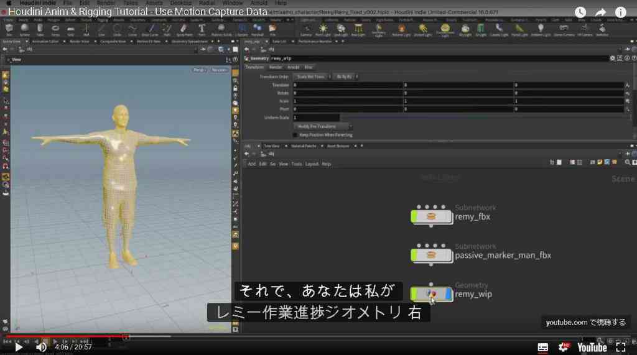
Task: Open the Material Palette pane tab
Action: point(304,146)
